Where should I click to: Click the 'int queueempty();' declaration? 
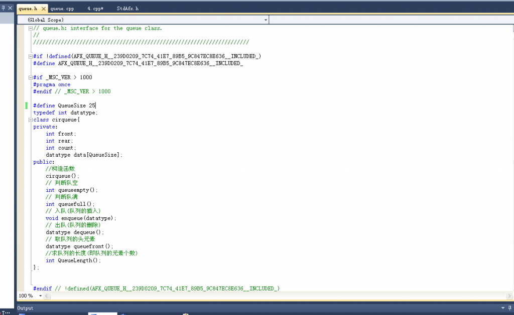[x=72, y=190]
